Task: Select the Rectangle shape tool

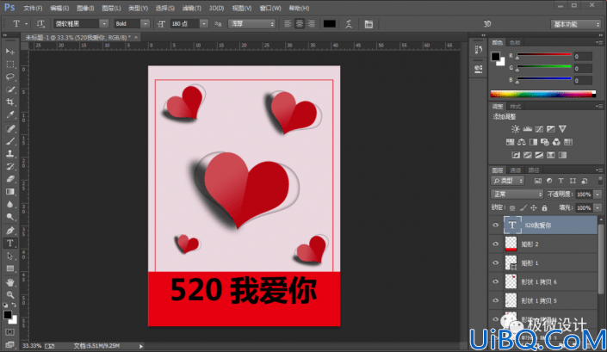Action: point(10,269)
